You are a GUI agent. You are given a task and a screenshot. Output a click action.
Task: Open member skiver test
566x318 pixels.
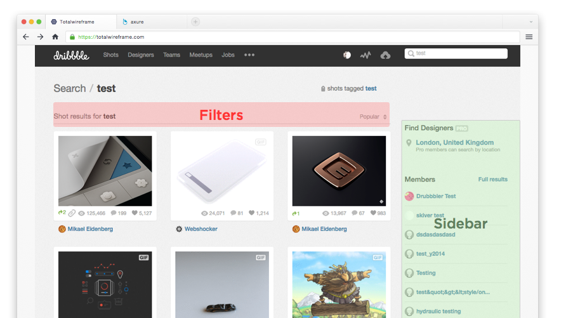[x=430, y=215]
